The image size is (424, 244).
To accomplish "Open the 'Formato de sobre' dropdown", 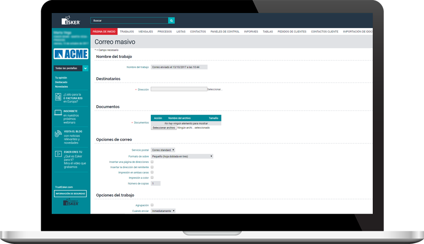I will tap(182, 157).
